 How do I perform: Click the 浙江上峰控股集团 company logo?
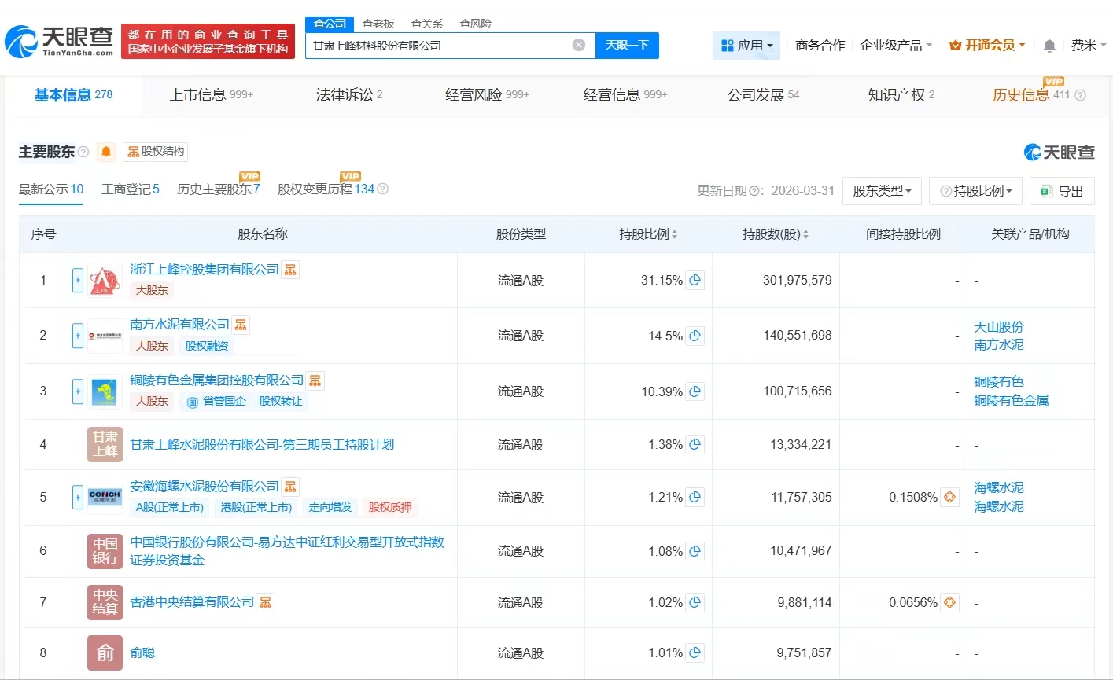(105, 281)
